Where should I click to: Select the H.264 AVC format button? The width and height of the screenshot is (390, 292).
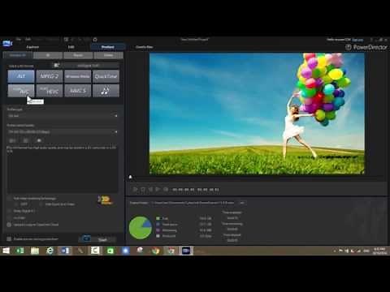pyautogui.click(x=21, y=91)
